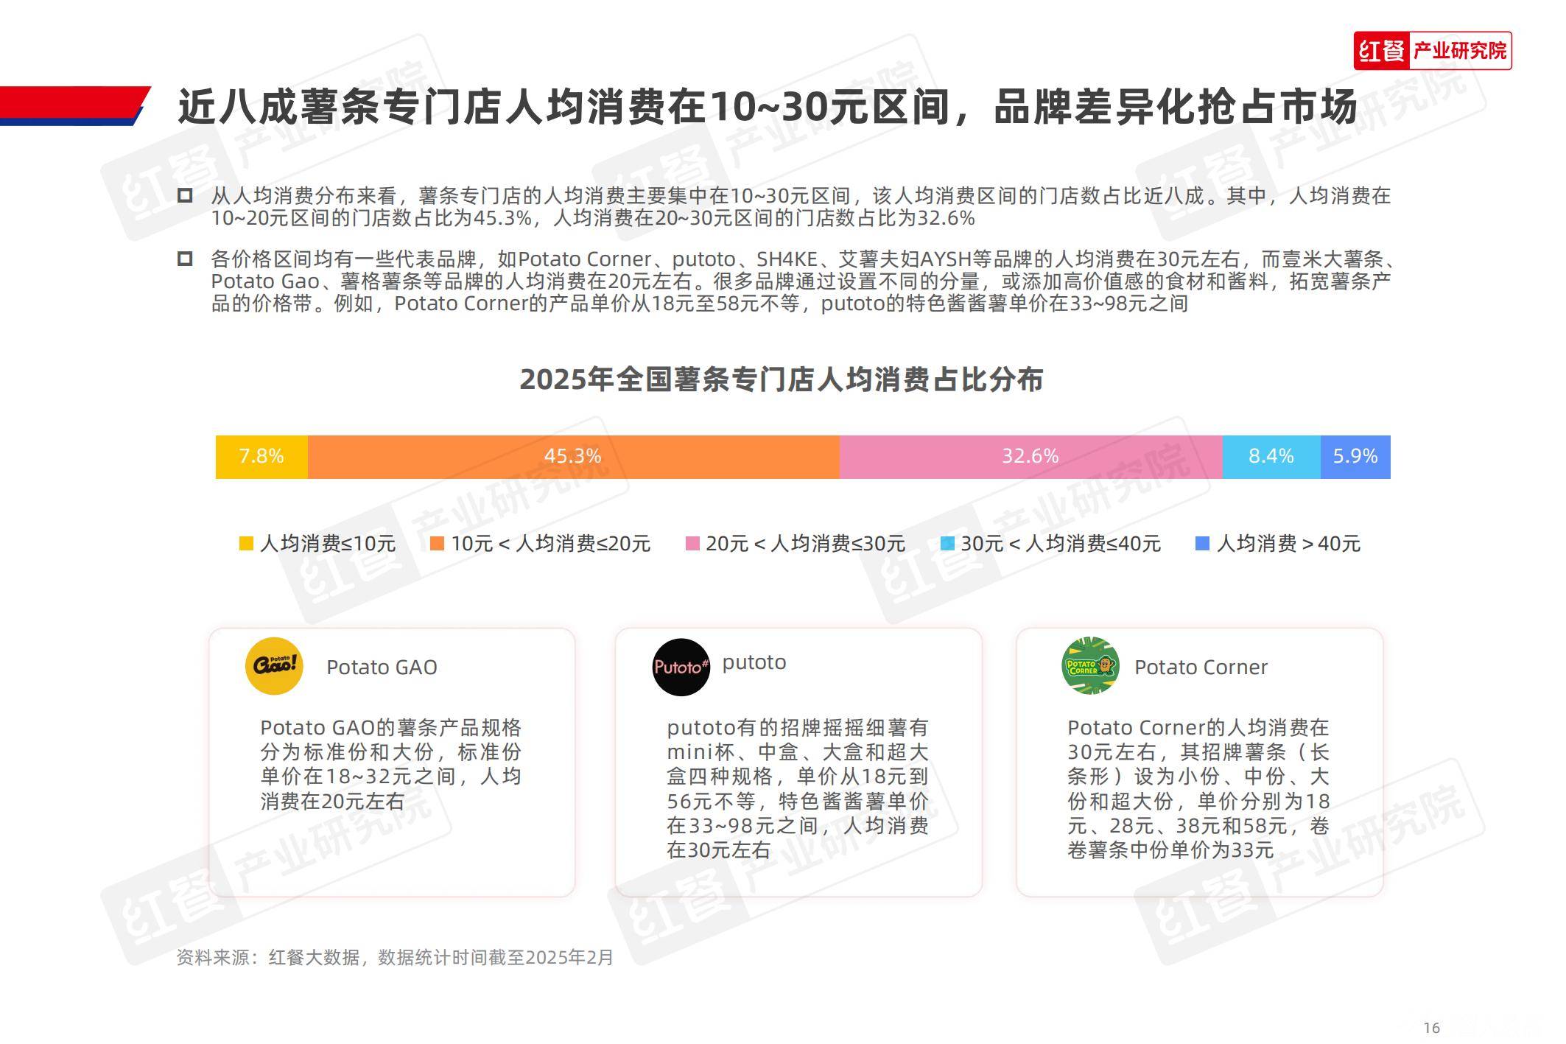Viewport: 1566px width, 1044px height.
Task: Click the 红餐产业研究院 logo at top right
Action: coord(1432,51)
